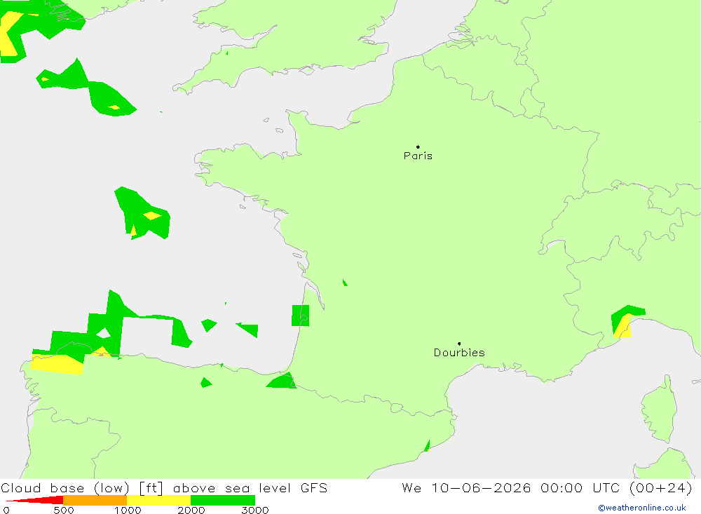Click the legend value '3000'
The height and width of the screenshot is (514, 701).
(x=255, y=510)
